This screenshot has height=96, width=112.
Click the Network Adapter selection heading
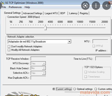(x=21, y=37)
